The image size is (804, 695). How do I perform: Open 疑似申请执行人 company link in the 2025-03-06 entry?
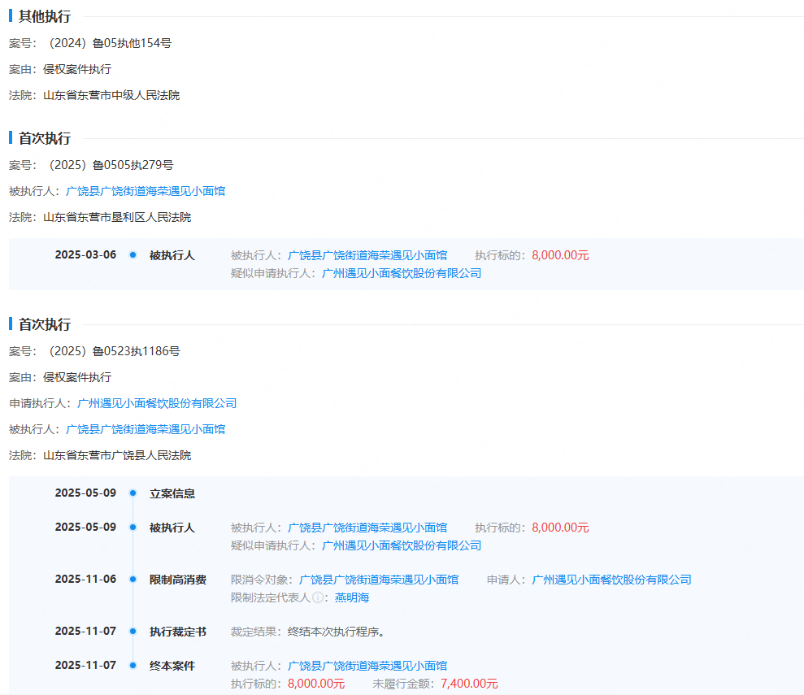pos(402,273)
